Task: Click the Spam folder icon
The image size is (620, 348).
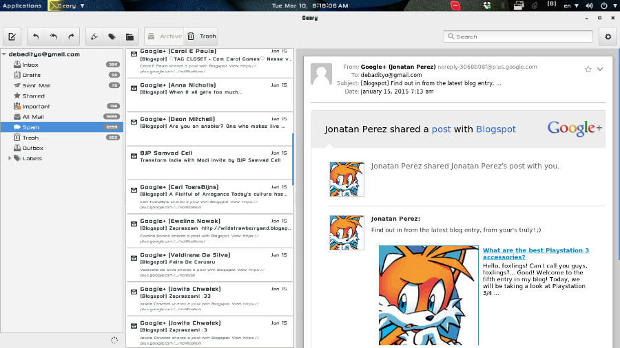Action: (17, 127)
